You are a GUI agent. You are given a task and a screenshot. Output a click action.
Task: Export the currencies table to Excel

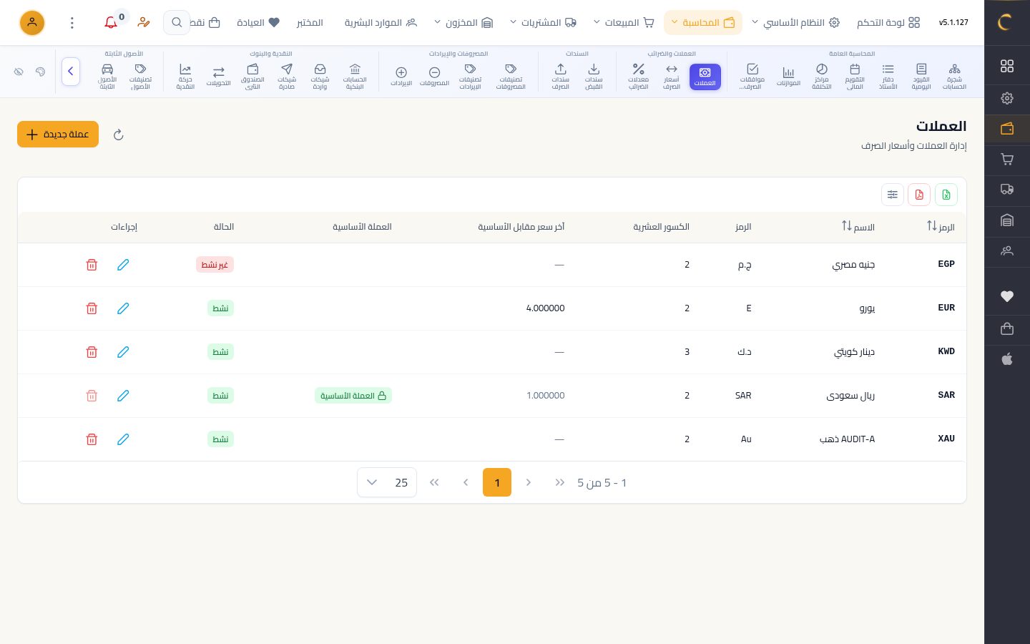946,195
